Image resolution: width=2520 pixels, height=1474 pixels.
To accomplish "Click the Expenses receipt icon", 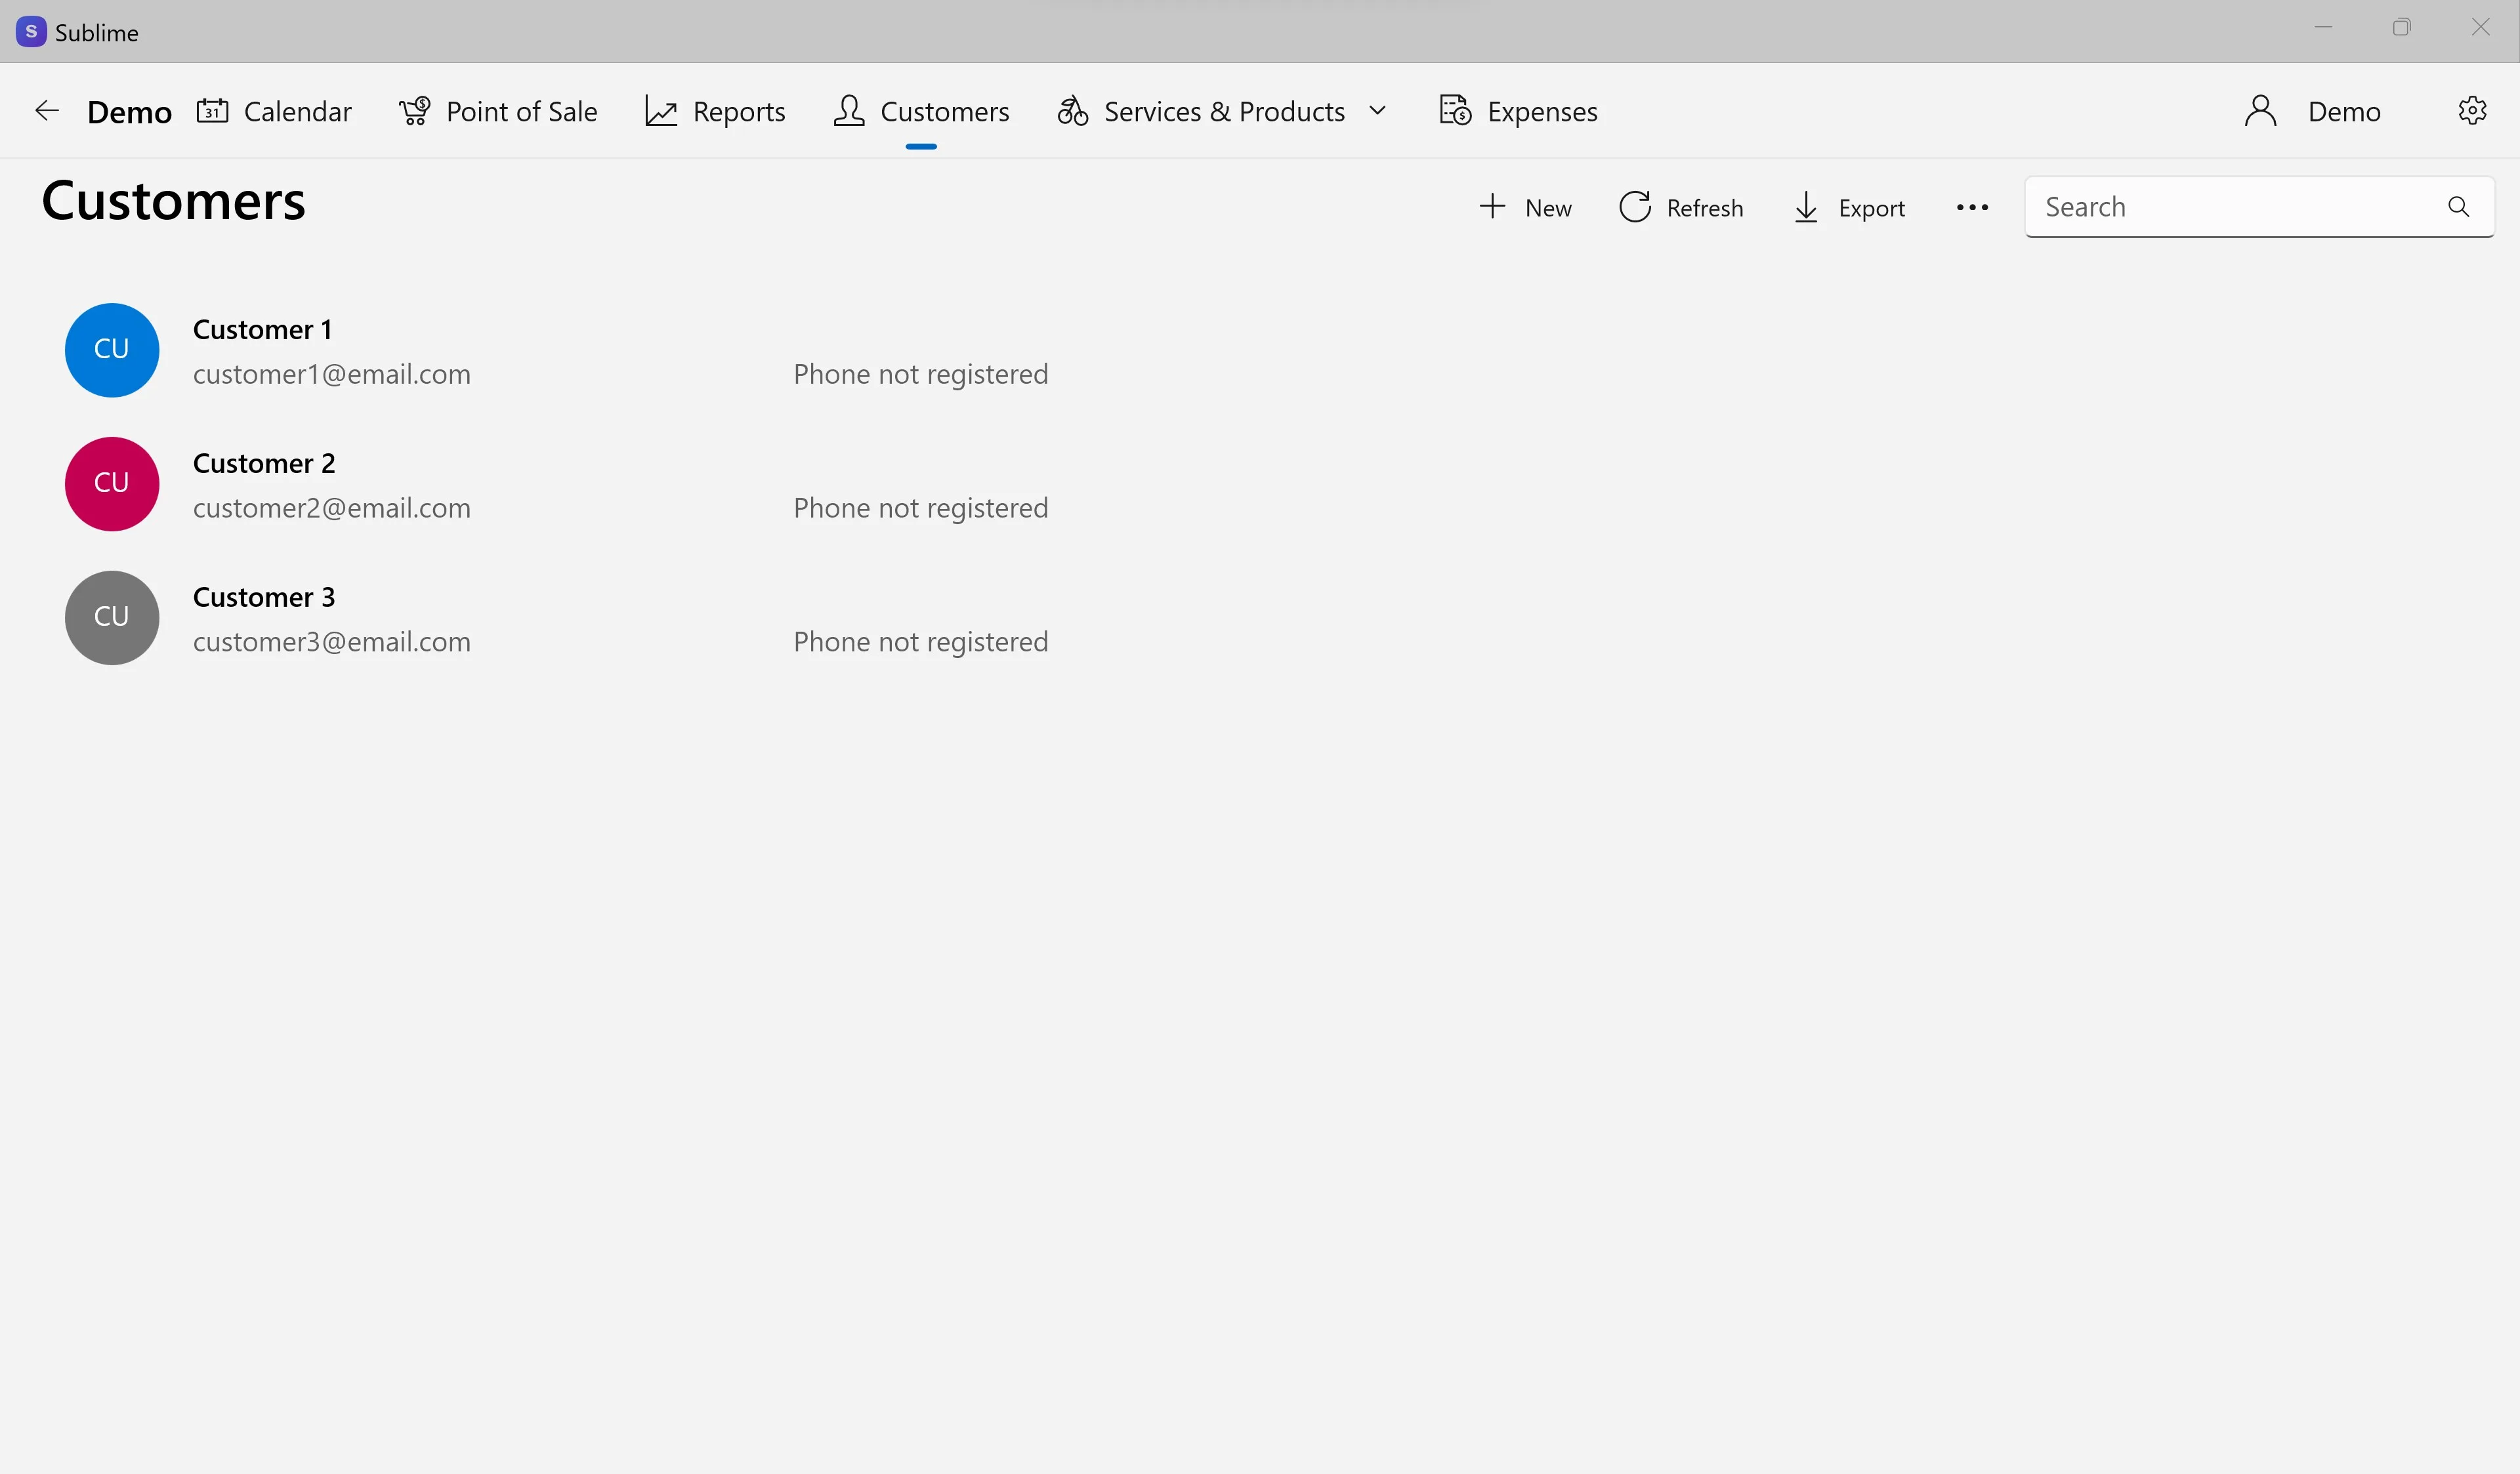I will [x=1455, y=111].
